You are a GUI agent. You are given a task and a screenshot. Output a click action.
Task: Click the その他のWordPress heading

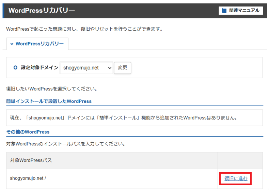[x=28, y=132]
